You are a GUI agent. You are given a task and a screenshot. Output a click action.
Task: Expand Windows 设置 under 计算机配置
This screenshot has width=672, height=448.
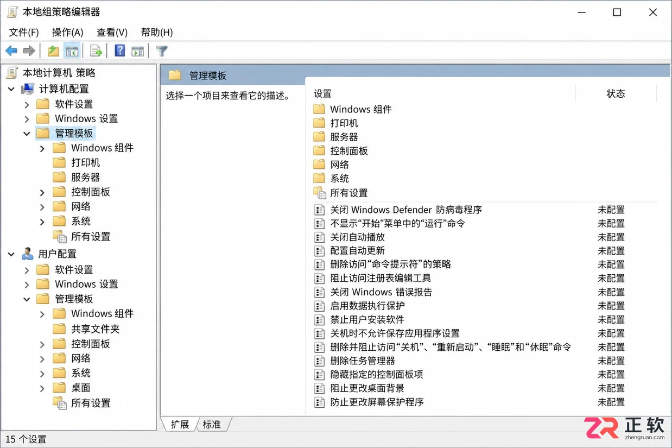(x=27, y=118)
